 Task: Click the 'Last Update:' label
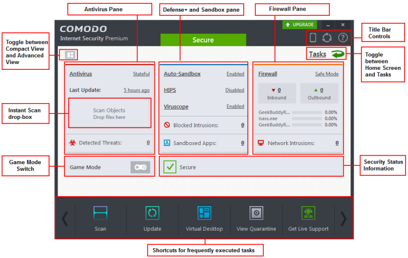click(x=85, y=90)
